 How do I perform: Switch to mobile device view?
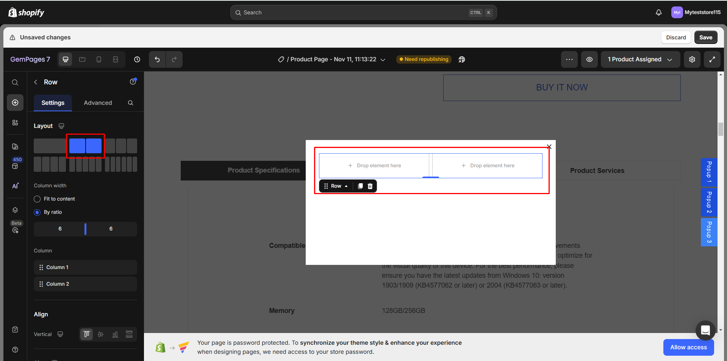(99, 59)
